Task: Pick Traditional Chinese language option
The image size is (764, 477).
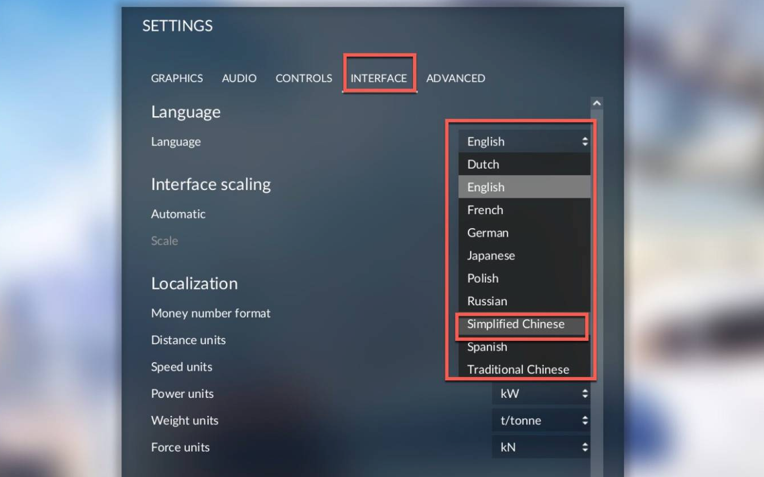Action: pos(524,369)
